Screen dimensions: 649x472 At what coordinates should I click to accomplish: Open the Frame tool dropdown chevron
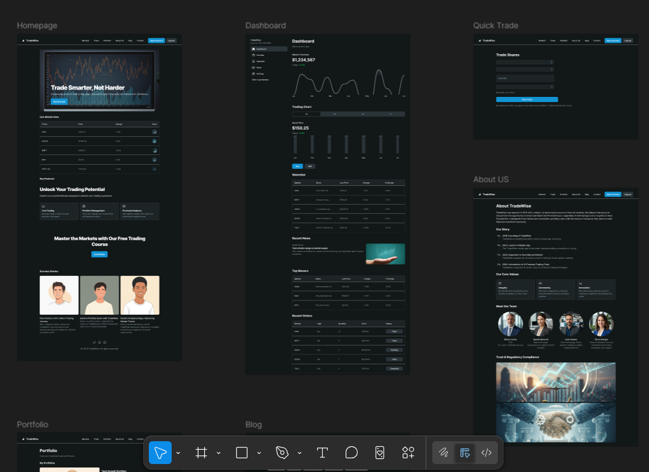[x=218, y=453]
